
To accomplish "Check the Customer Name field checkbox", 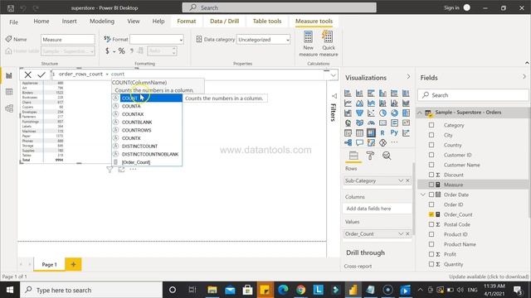I will pos(431,165).
